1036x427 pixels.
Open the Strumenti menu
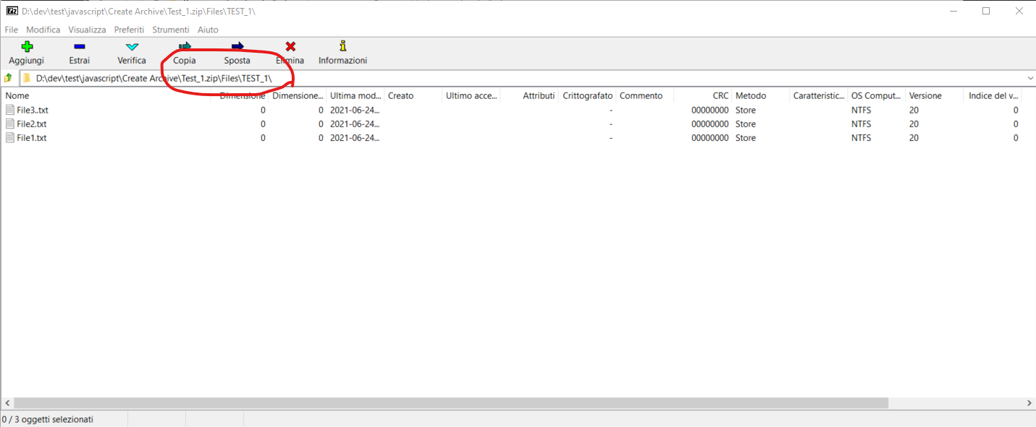tap(171, 30)
